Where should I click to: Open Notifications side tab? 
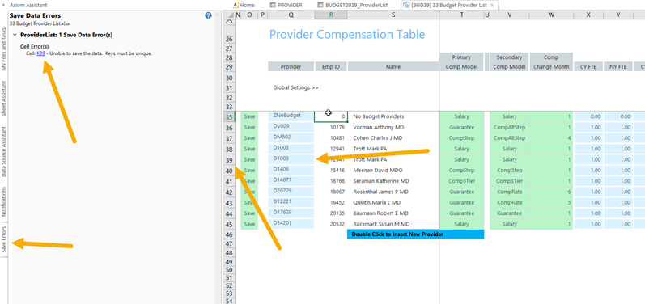coord(4,201)
